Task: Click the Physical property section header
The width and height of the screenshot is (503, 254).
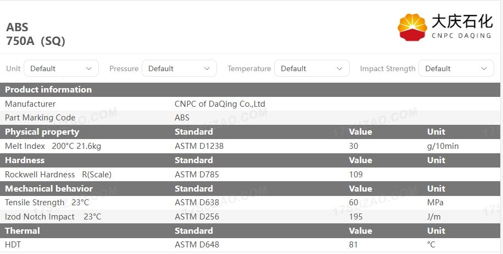Action: coord(42,132)
